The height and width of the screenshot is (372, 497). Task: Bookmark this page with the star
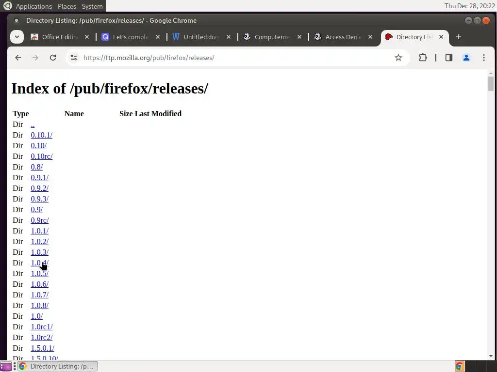click(398, 58)
